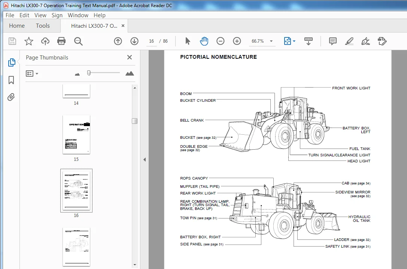Reduce thumbnail size small mountain icon

point(77,74)
